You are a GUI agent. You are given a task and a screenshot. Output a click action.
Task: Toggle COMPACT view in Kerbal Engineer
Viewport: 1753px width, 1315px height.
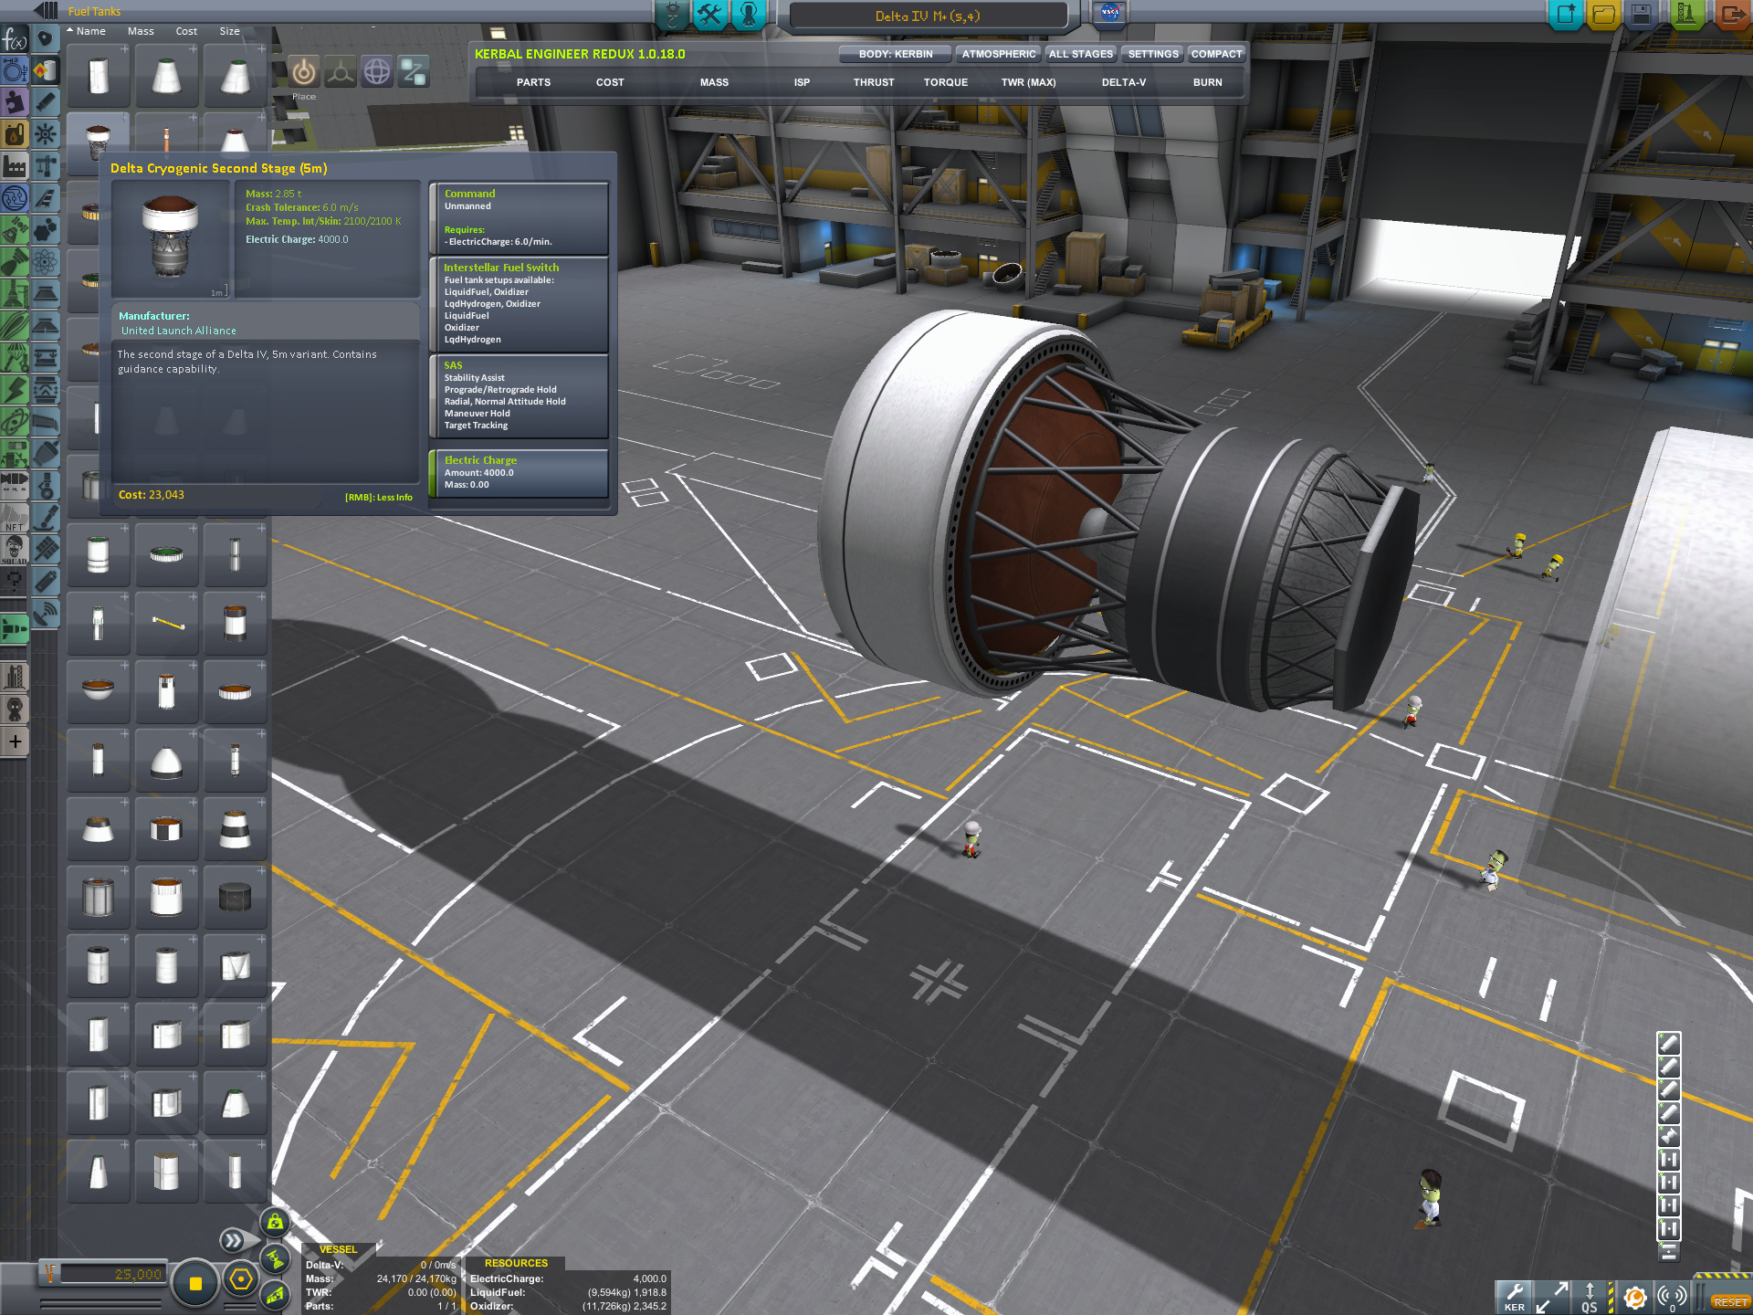point(1216,54)
